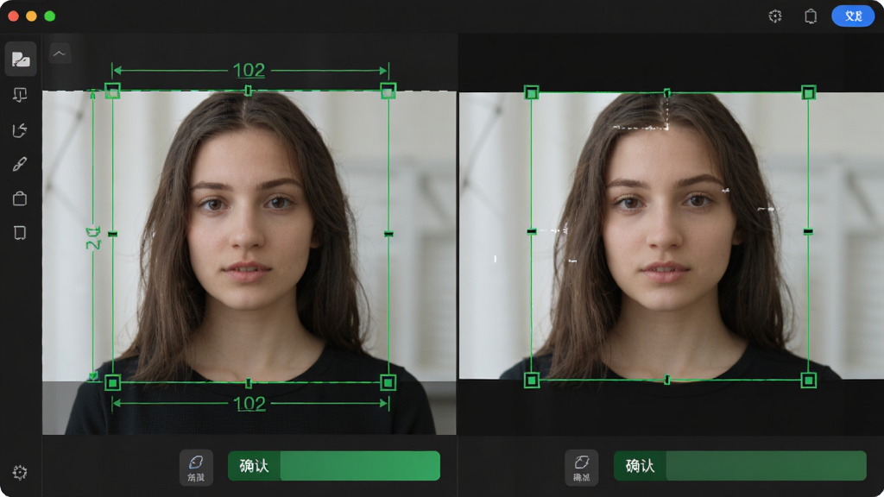Image resolution: width=884 pixels, height=497 pixels.
Task: Select the rotate arrow tool in sidebar
Action: (x=20, y=130)
